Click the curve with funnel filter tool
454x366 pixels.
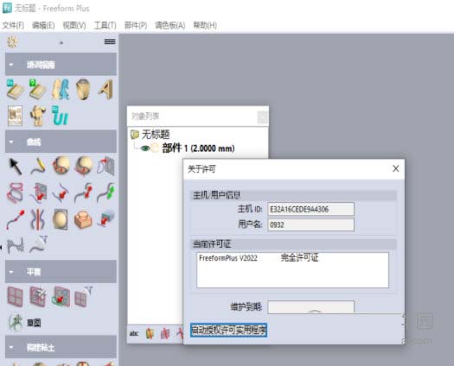(x=39, y=244)
